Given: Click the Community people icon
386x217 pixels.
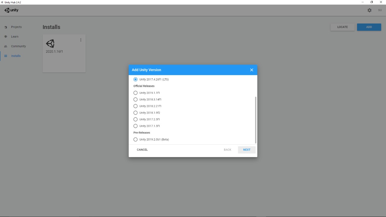Looking at the screenshot, I should point(5,46).
